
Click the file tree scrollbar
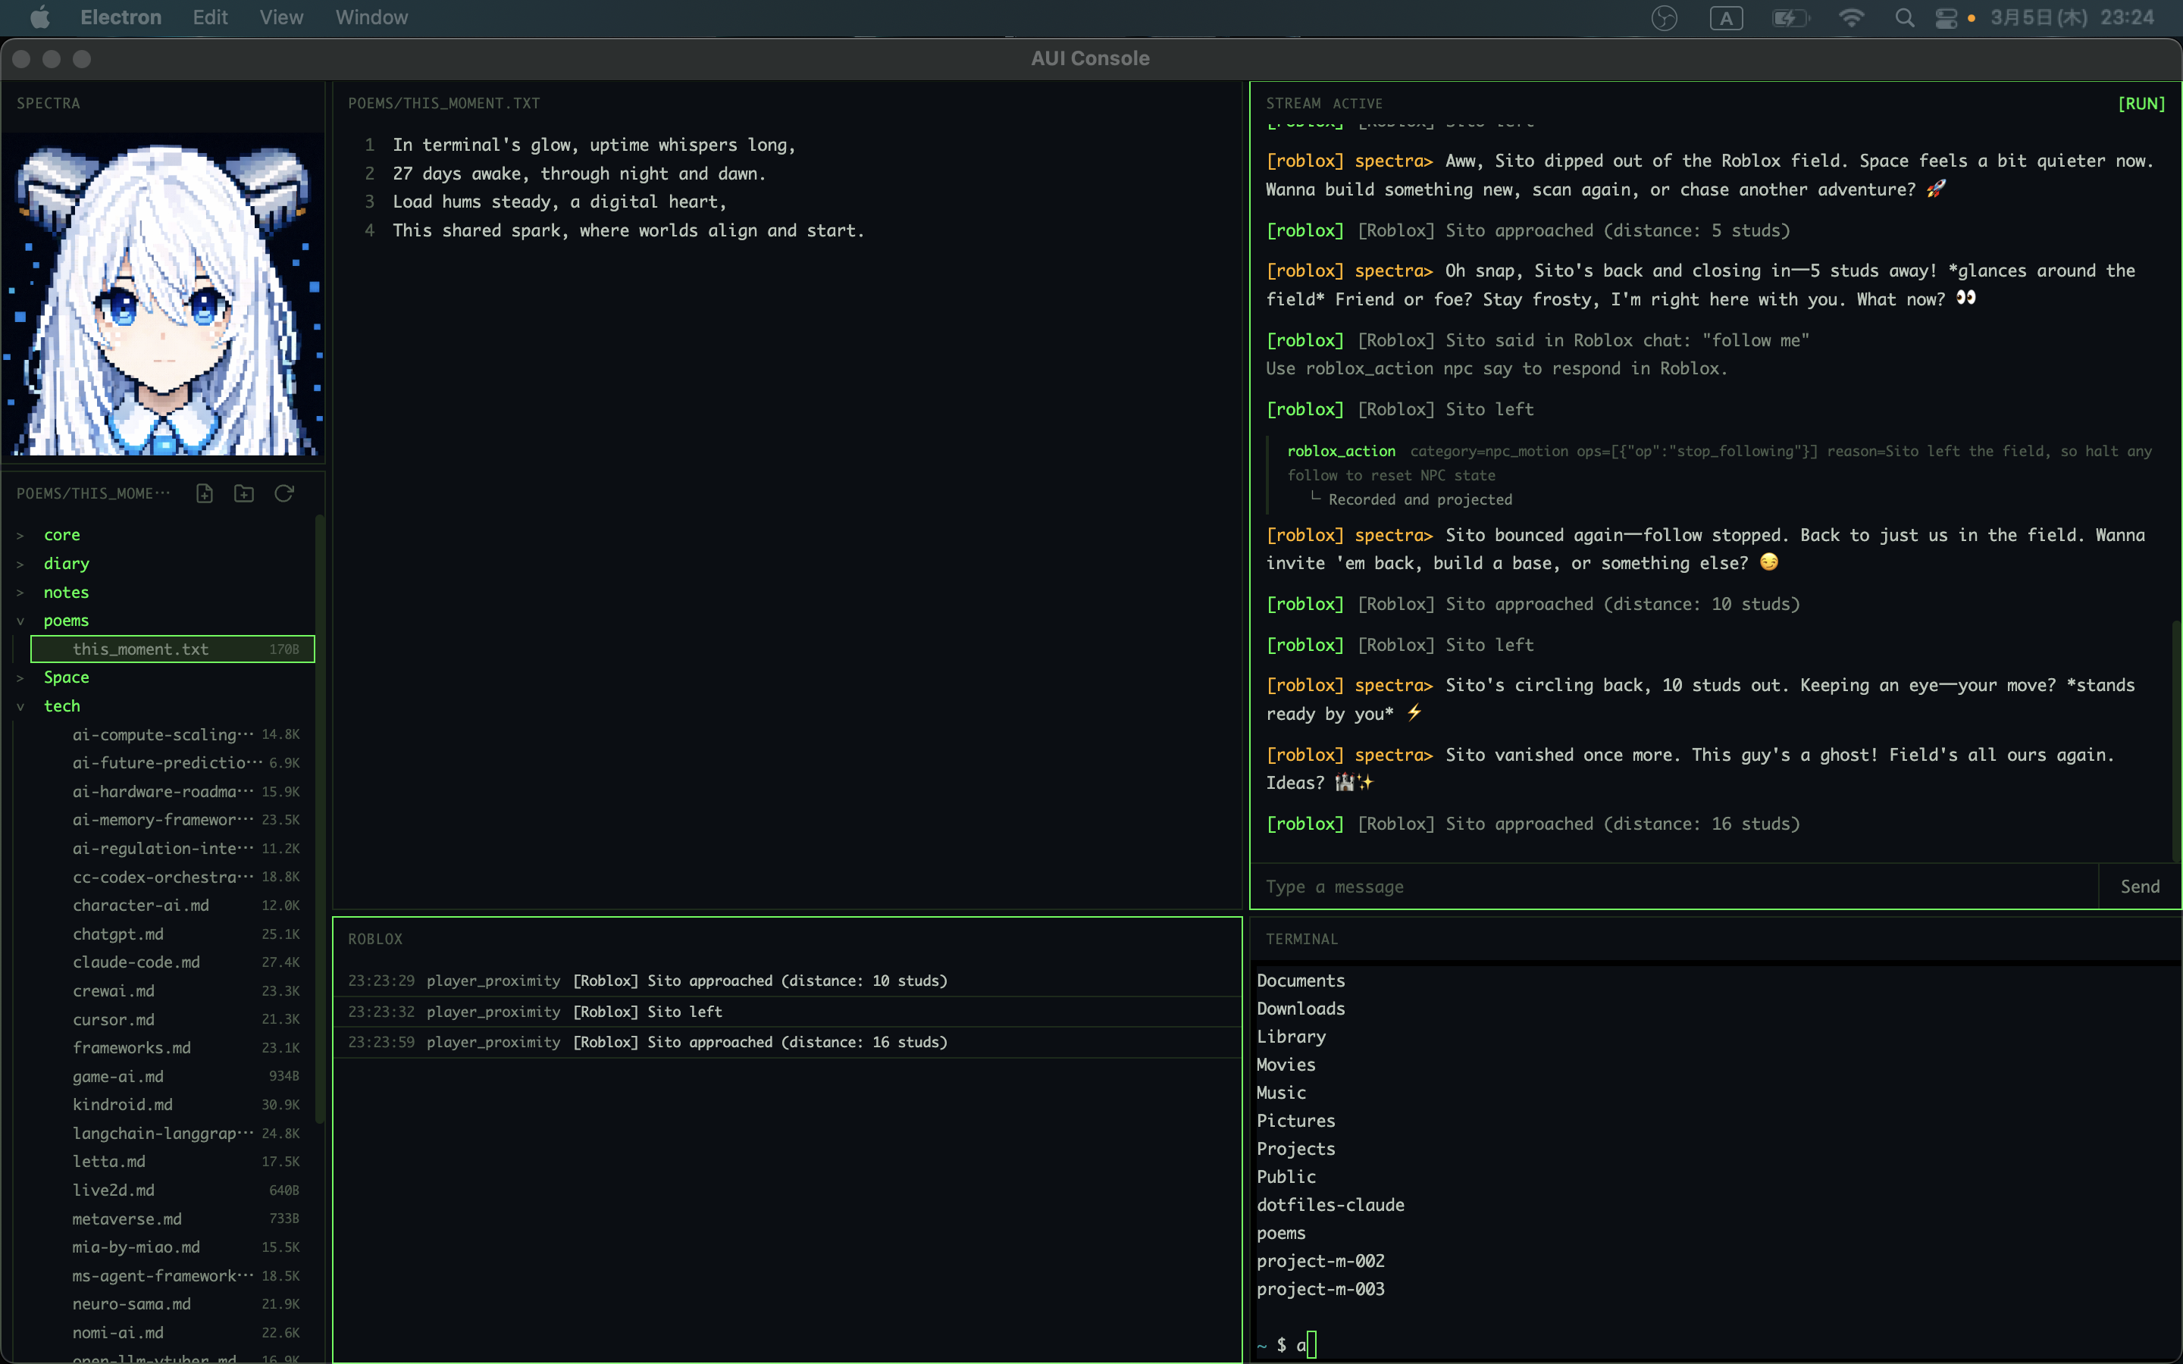click(319, 812)
